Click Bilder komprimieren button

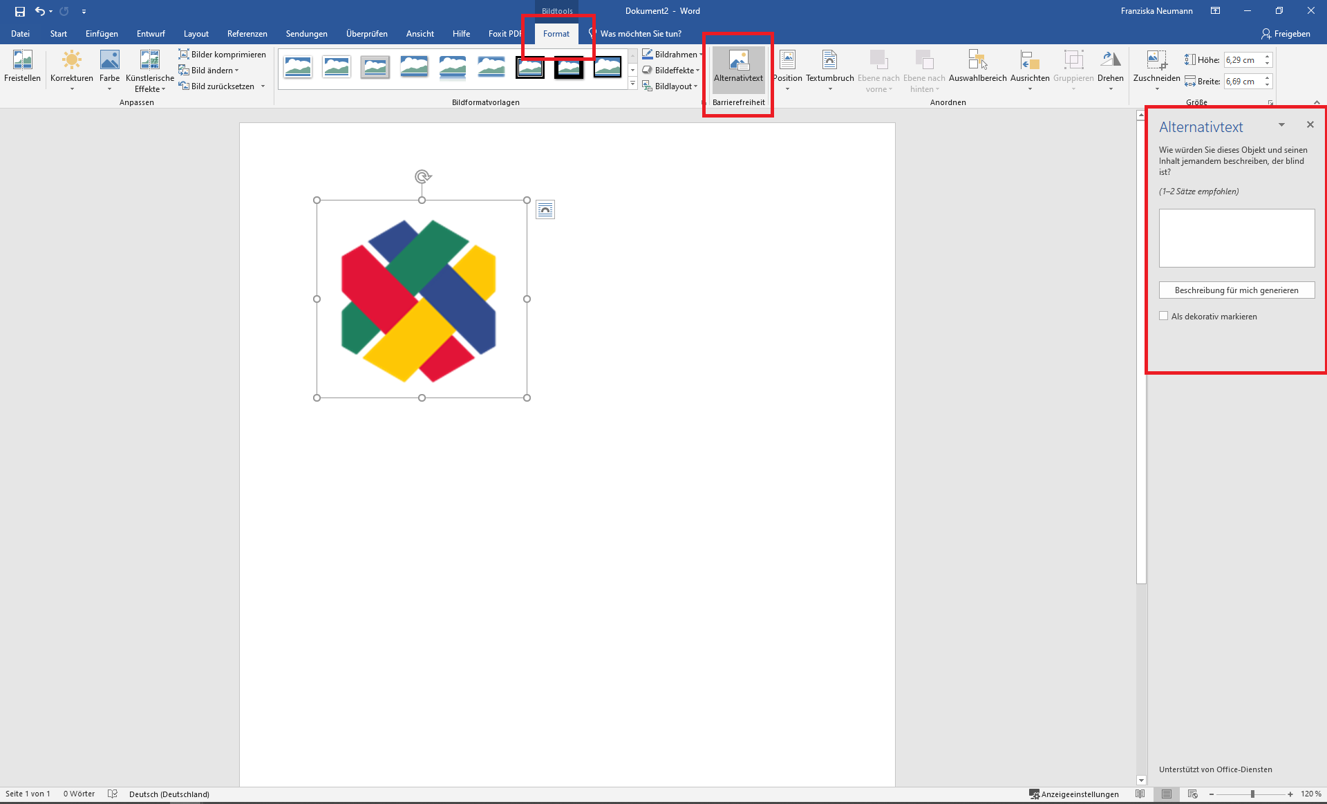tap(222, 55)
